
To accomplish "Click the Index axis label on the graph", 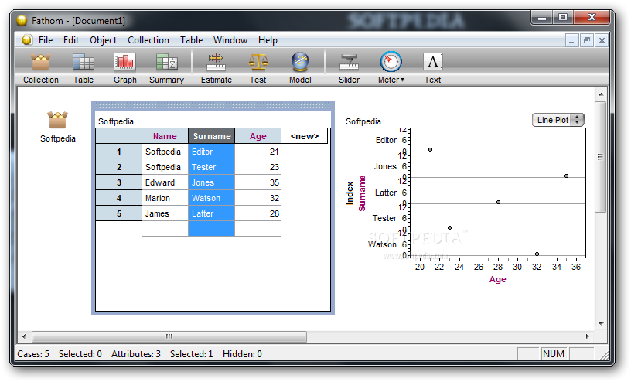I will [350, 193].
